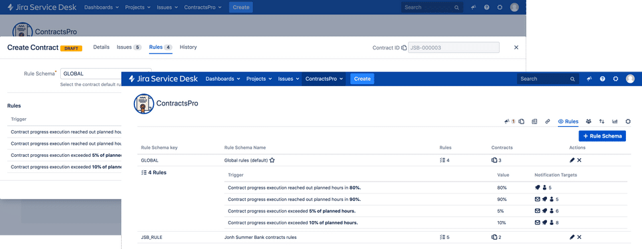Click the email envelope icon in the 90% rule row
642x249 pixels.
coord(538,199)
